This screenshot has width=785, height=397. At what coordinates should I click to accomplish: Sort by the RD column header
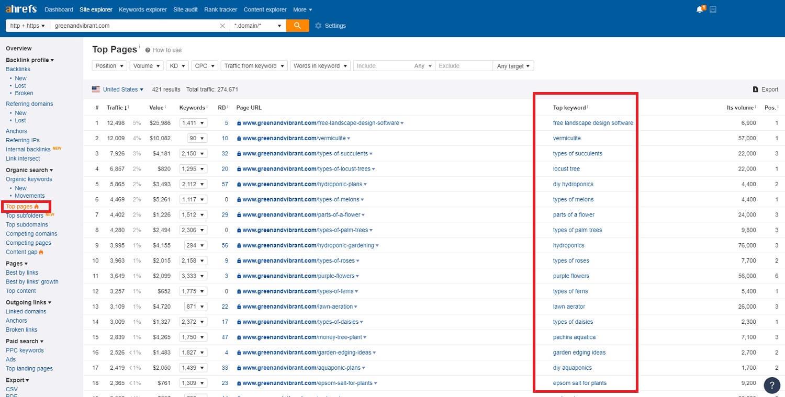point(222,107)
